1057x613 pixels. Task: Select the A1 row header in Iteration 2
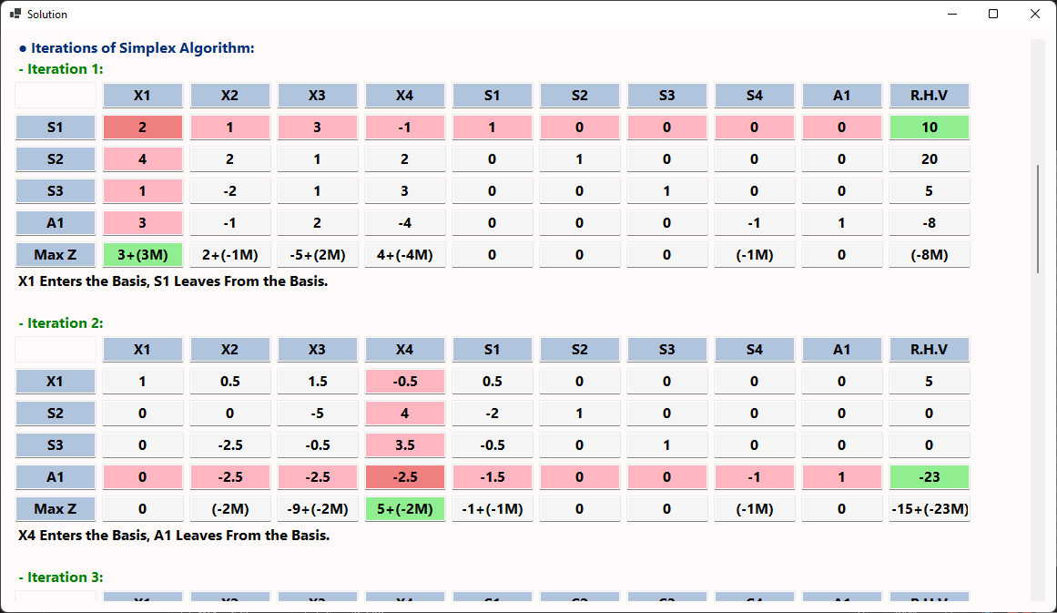[56, 477]
